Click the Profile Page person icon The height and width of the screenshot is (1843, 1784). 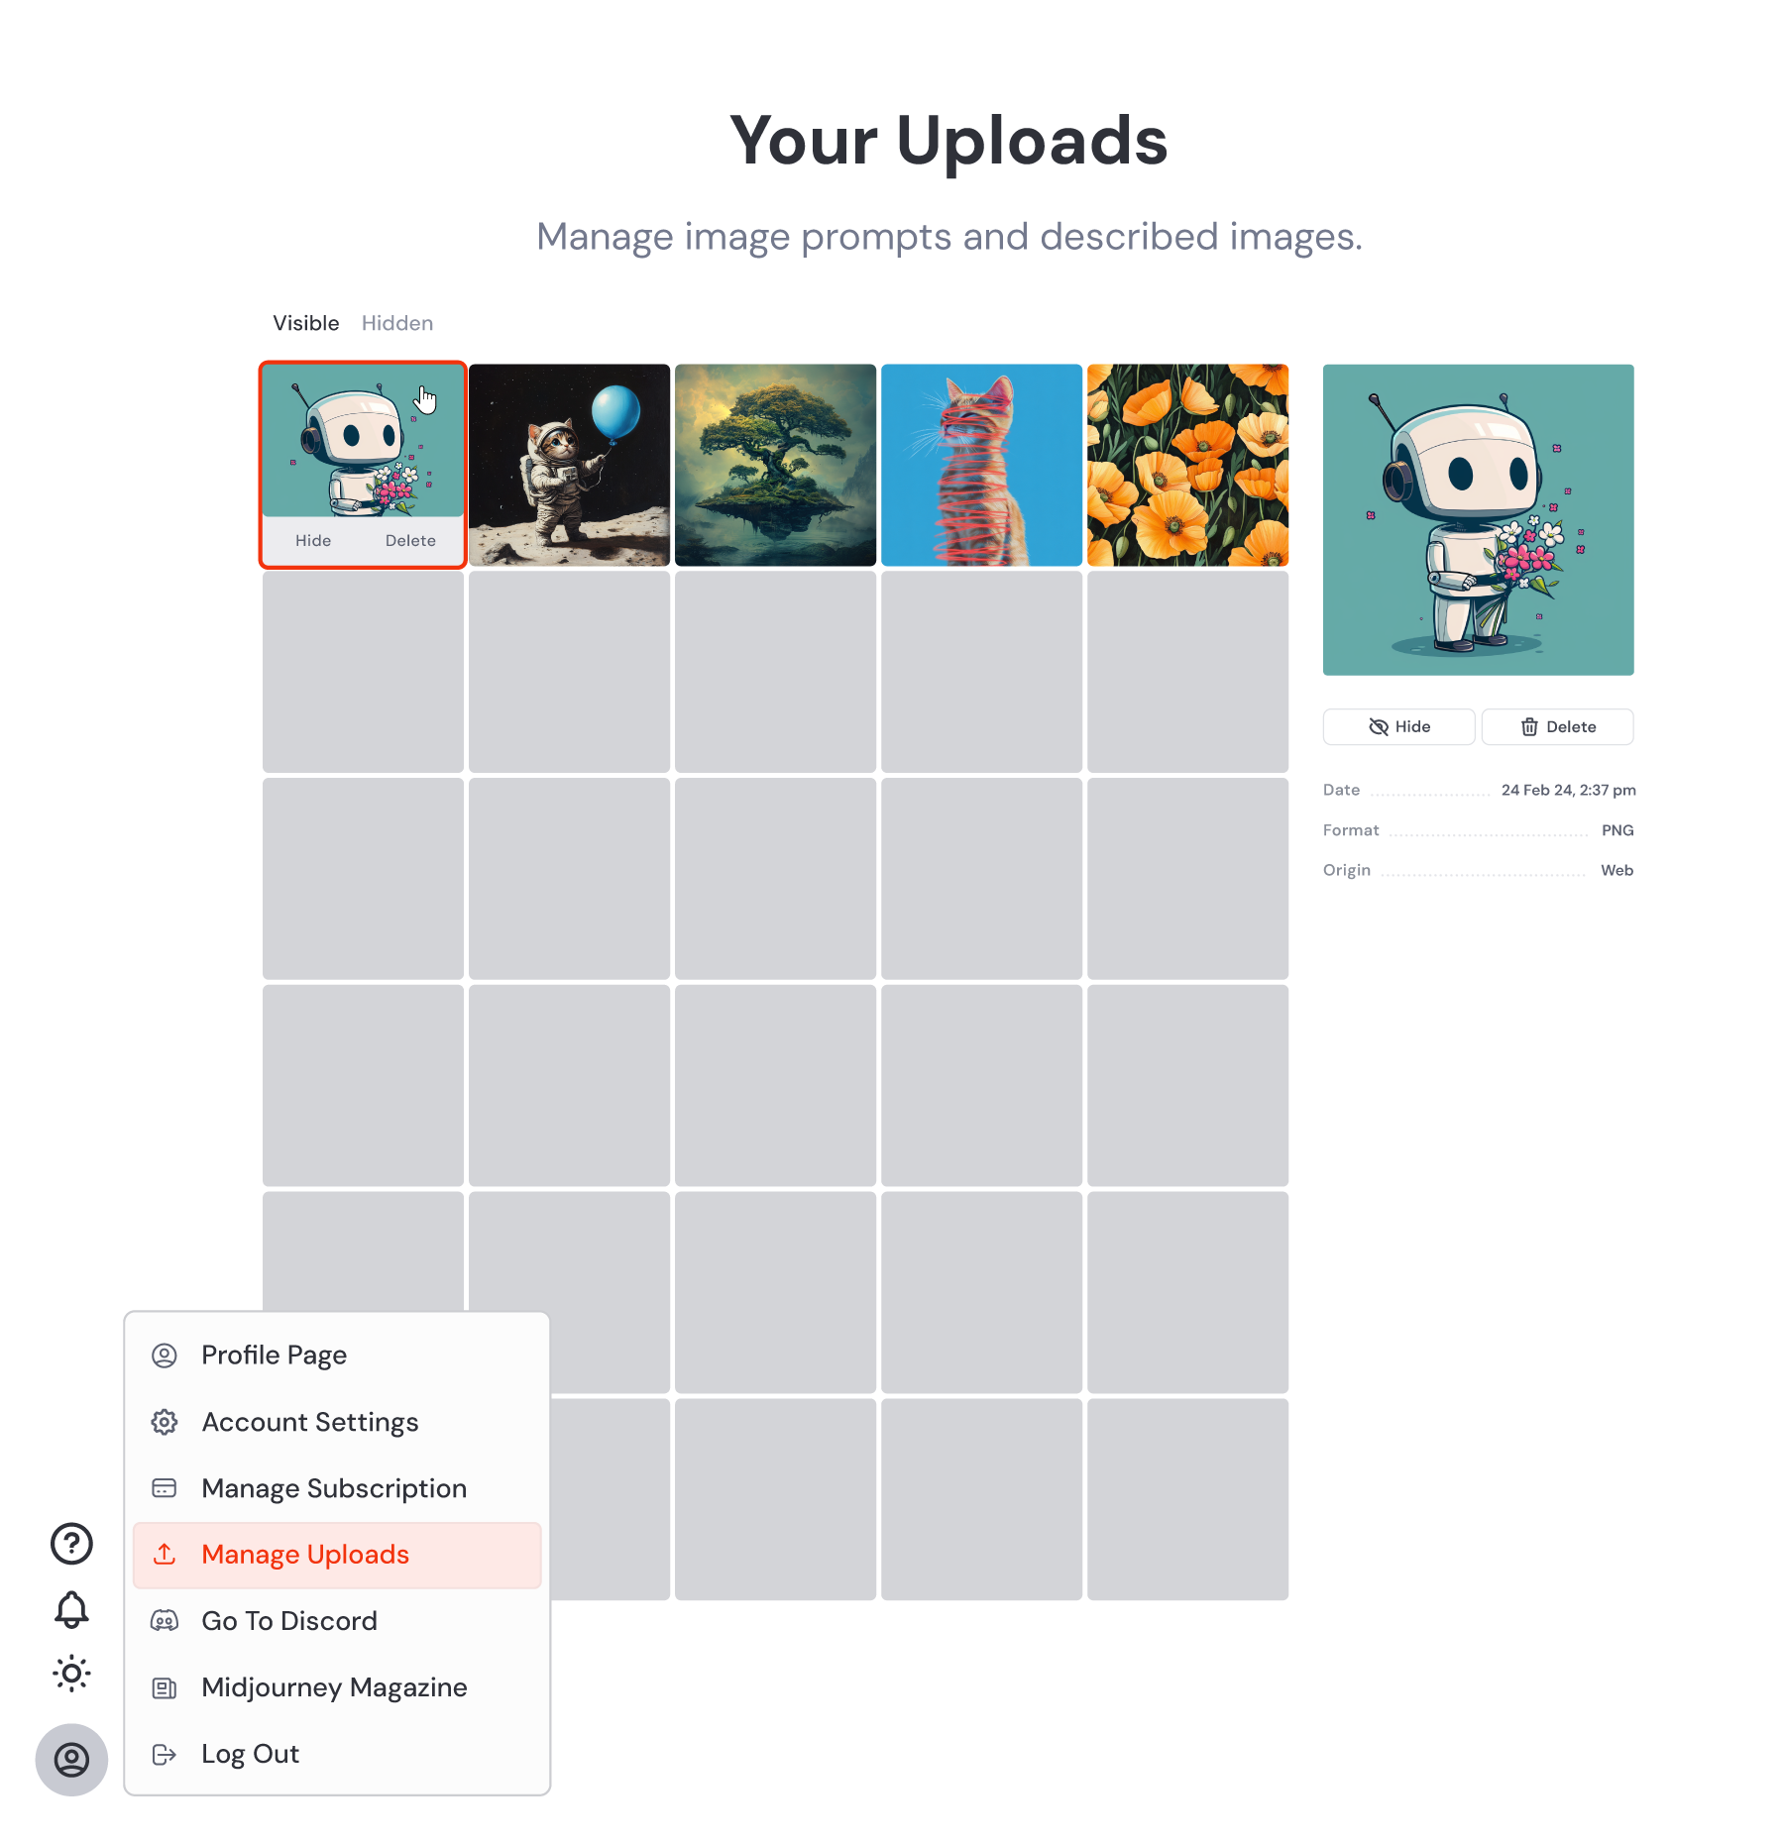[x=165, y=1355]
